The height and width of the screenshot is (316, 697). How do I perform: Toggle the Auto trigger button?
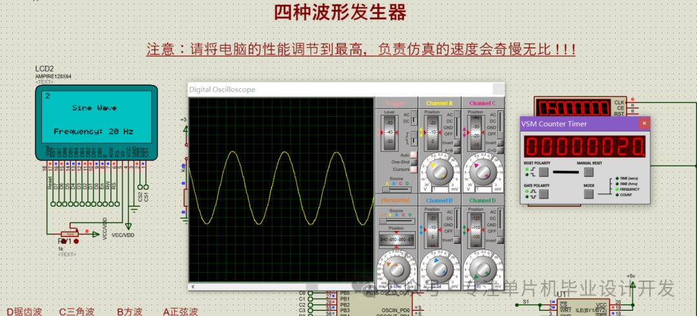click(x=414, y=155)
